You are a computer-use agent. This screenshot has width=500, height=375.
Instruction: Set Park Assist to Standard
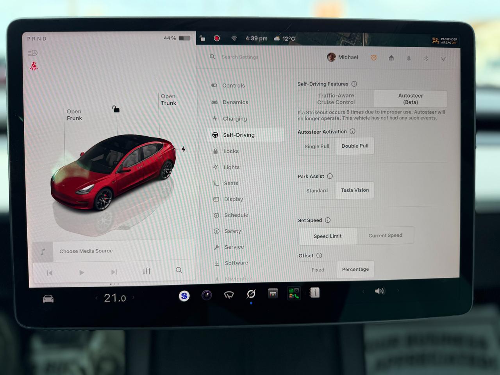pyautogui.click(x=317, y=191)
